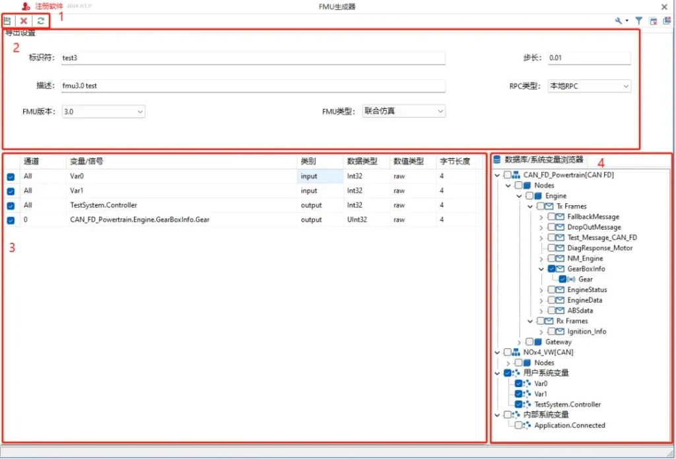Open the RPC类型 dropdown
Image resolution: width=676 pixels, height=459 pixels.
pyautogui.click(x=589, y=86)
